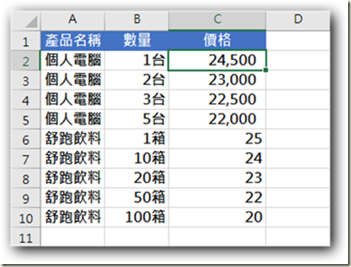
Task: Select column A header
Action: point(73,20)
